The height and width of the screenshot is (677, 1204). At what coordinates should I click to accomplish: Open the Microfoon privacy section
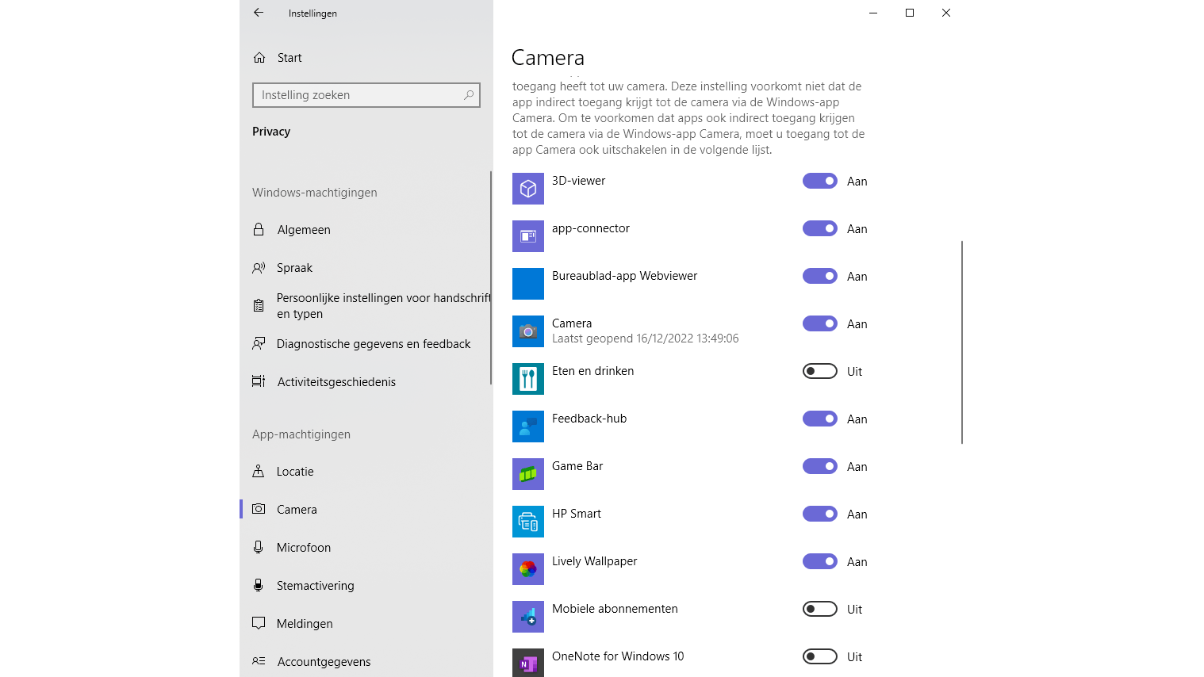click(x=303, y=548)
